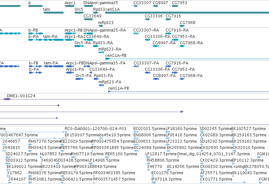Select the CG33649-PA protein label
The image size is (269, 184).
[x=102, y=69]
